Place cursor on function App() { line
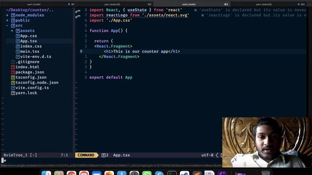 click(108, 31)
